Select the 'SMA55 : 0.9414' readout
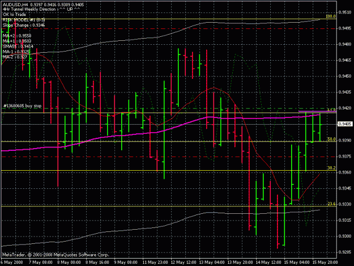The image size is (354, 266). pos(18,47)
